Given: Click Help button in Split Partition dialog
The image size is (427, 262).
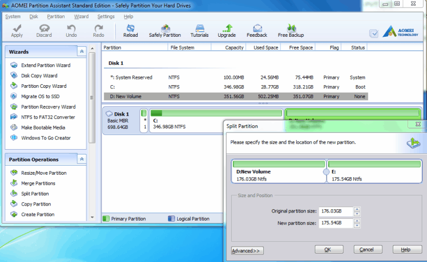Looking at the screenshot, I should [x=407, y=250].
